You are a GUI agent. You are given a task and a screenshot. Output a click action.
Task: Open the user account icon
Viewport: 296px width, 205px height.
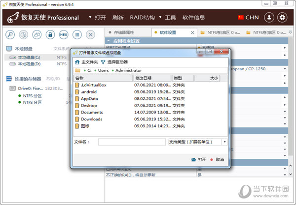(269, 18)
